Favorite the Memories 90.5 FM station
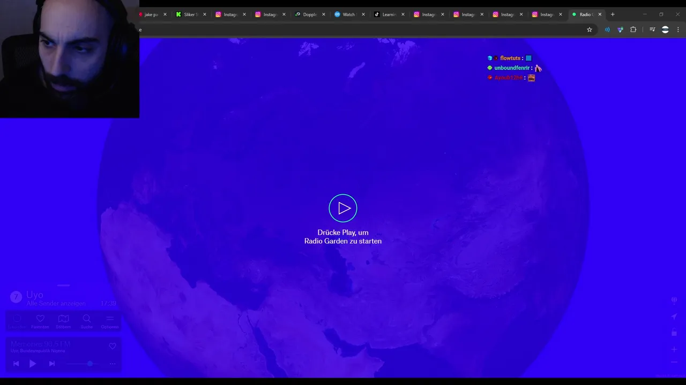Image resolution: width=686 pixels, height=385 pixels. 113,346
